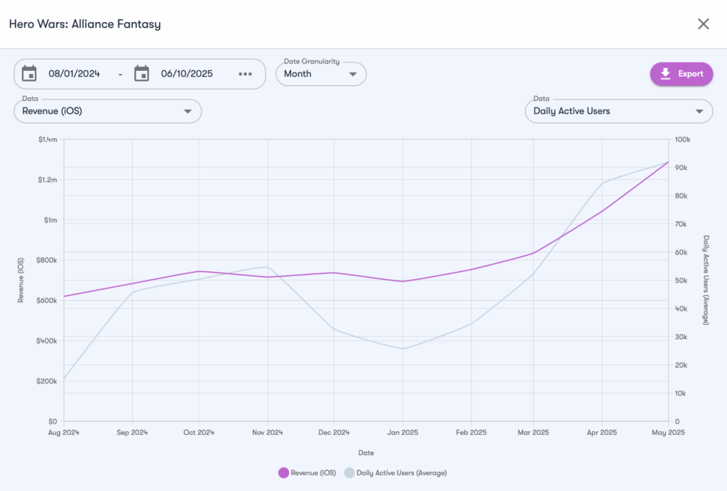This screenshot has width=727, height=491.
Task: Click the Aug 2024 x-axis label
Action: click(x=63, y=432)
